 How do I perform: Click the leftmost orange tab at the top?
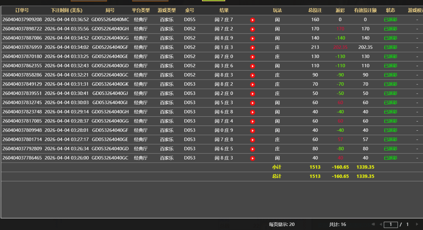coord(89,2)
